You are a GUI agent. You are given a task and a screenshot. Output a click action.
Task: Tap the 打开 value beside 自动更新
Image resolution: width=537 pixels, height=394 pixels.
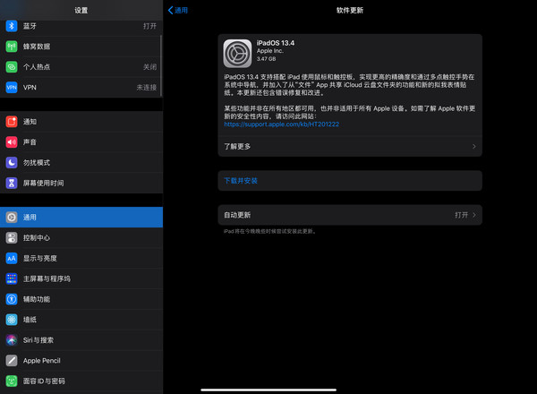[x=461, y=215]
